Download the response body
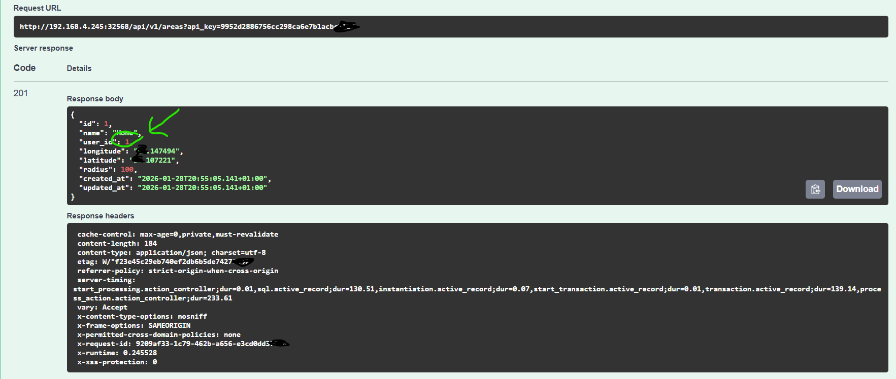Image resolution: width=896 pixels, height=379 pixels. pos(857,189)
